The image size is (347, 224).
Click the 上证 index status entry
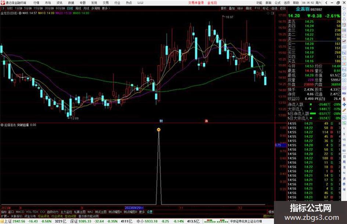[x=35, y=221]
